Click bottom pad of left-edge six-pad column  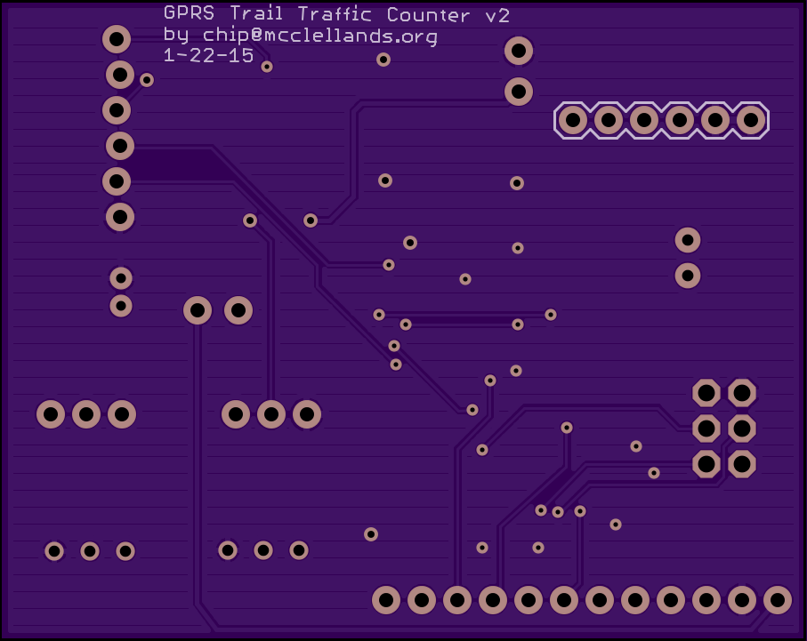click(119, 216)
